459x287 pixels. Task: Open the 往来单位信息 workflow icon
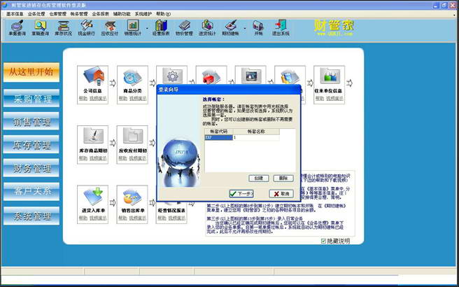[330, 77]
